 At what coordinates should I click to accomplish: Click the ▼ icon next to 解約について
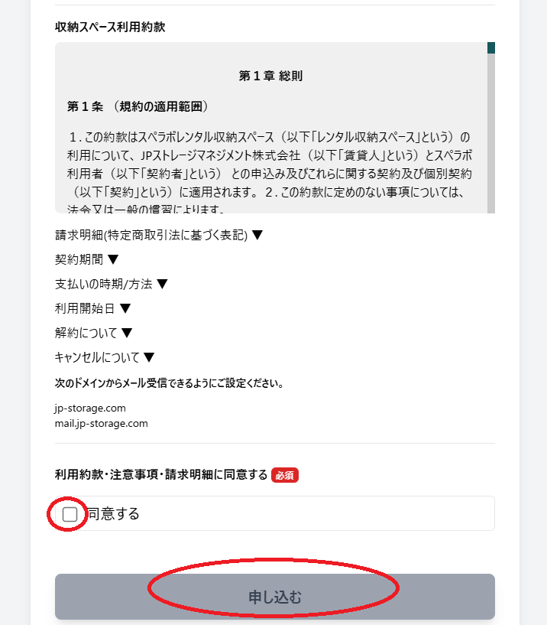[x=127, y=333]
